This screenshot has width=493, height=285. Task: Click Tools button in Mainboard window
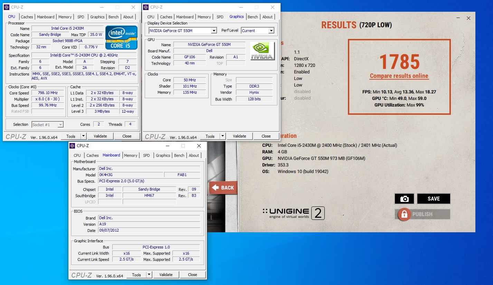136,275
